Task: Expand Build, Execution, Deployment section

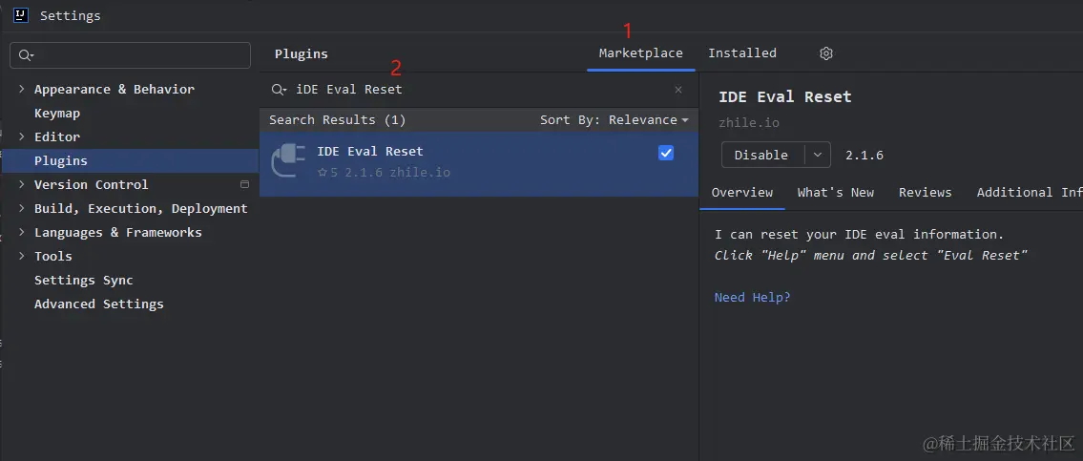Action: (22, 208)
